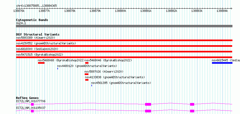Click the 138879k ruler position
This screenshot has height=114, width=240.
pyautogui.click(x=95, y=11)
